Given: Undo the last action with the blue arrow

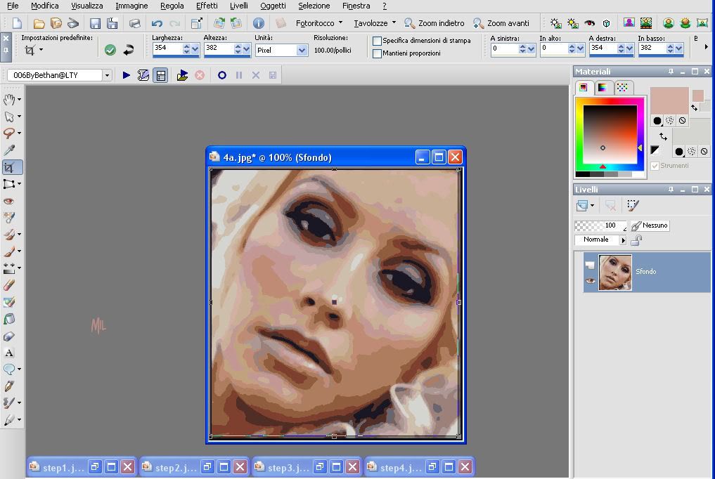Looking at the screenshot, I should pyautogui.click(x=157, y=23).
